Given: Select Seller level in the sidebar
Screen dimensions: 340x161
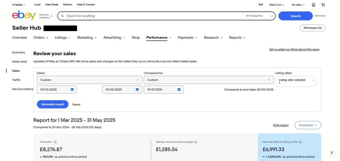Looking at the screenshot, I should (x=19, y=62).
